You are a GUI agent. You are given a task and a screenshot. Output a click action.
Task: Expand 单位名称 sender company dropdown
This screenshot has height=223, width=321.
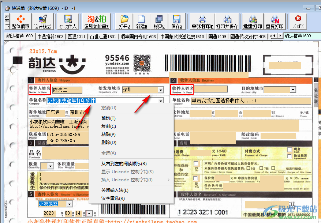point(161,101)
